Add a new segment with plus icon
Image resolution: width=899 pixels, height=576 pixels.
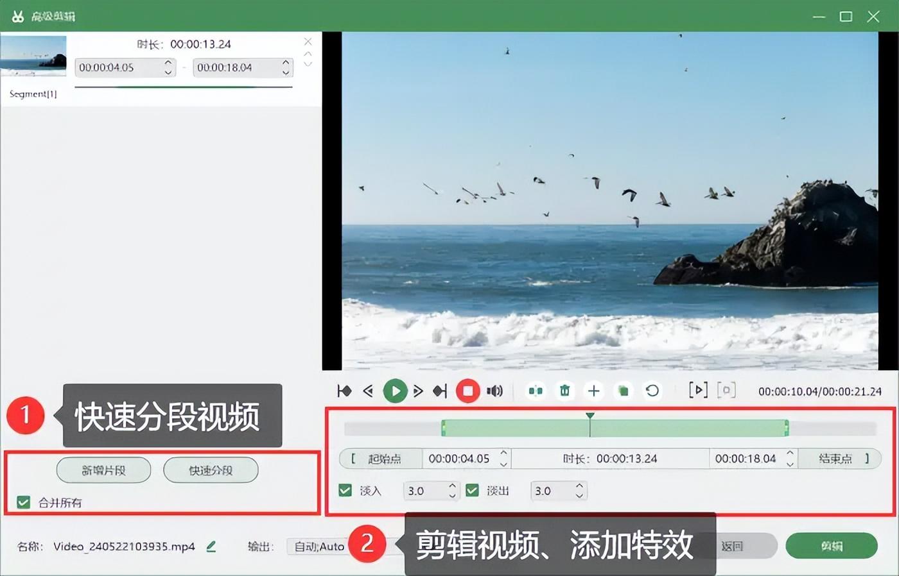594,391
